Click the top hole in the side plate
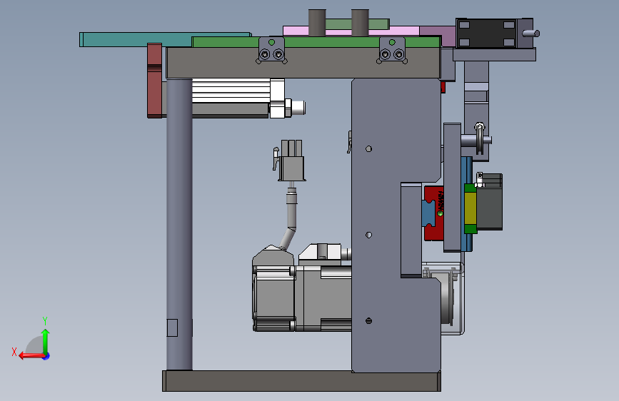619x401 pixels. 368,149
